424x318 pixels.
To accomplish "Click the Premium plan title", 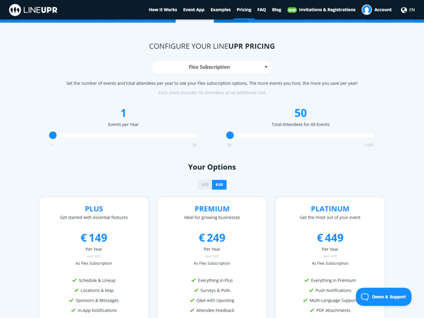I will 212,208.
